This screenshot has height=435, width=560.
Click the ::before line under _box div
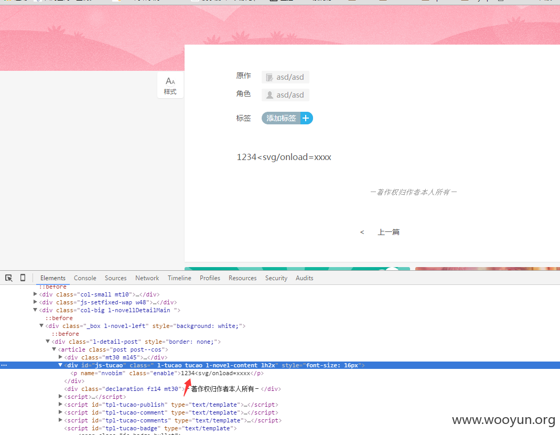coord(66,334)
